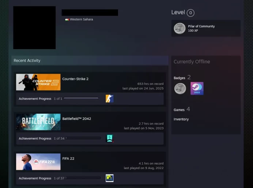Viewport: 253px width, 188px height.
Task: Click the Western Sahara flag icon
Action: pos(67,19)
